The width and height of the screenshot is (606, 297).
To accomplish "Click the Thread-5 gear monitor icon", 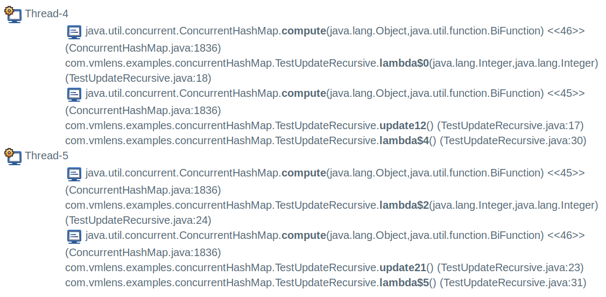I will tap(13, 157).
